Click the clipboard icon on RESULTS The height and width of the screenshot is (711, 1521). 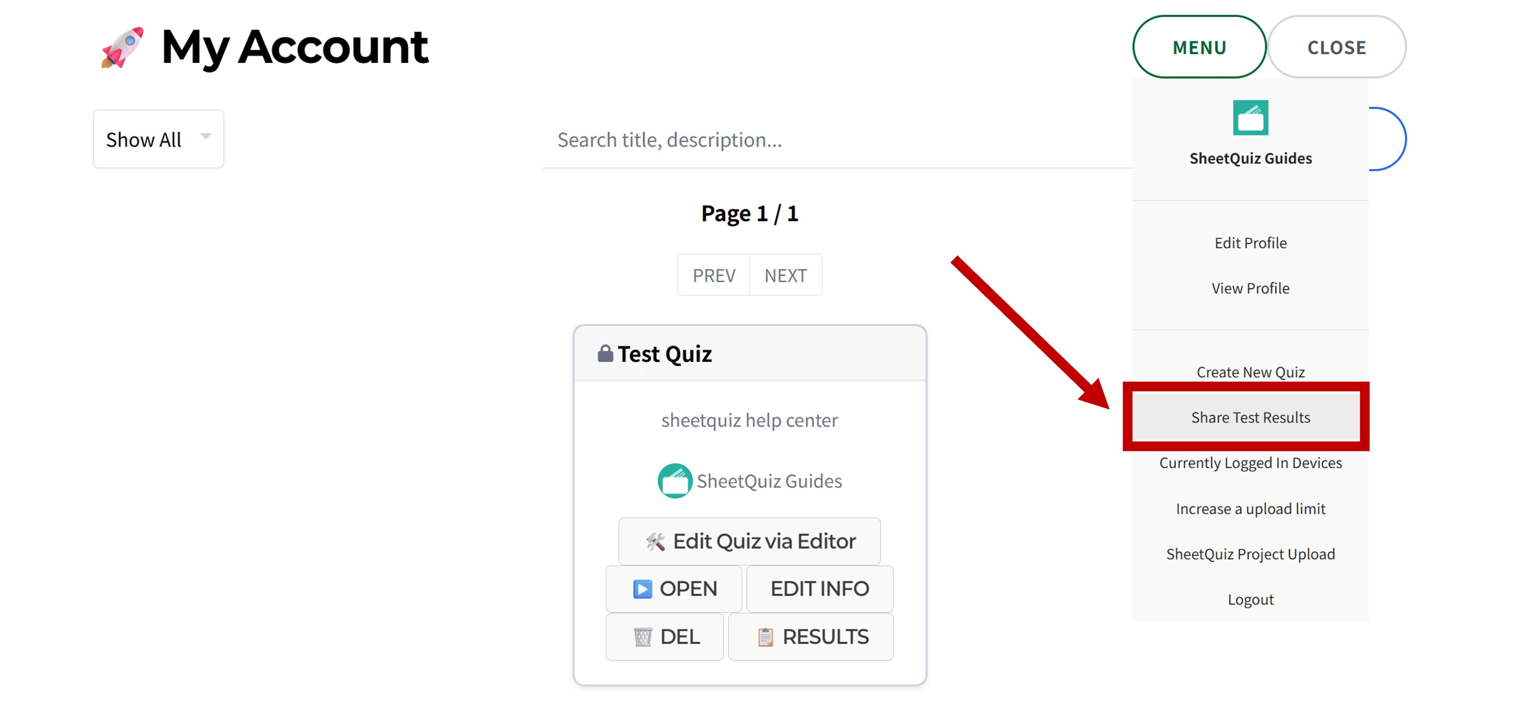(x=765, y=636)
